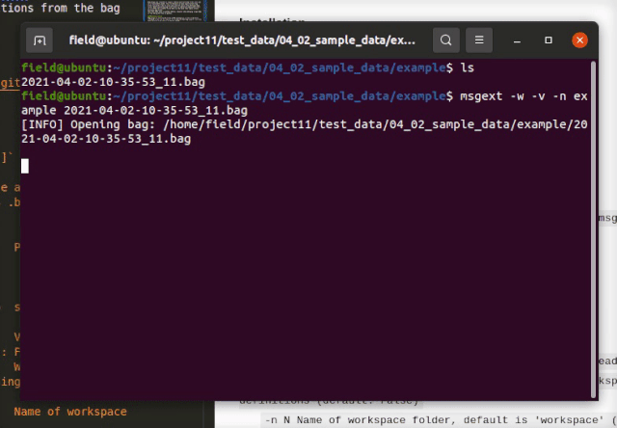Click the bag filename listed after ls
Image resolution: width=617 pixels, height=428 pixels.
tap(114, 82)
